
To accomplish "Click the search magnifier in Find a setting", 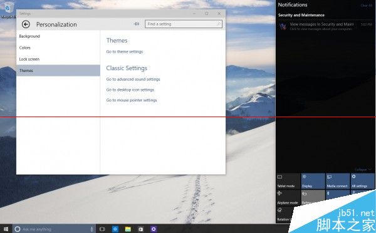I will (219, 24).
